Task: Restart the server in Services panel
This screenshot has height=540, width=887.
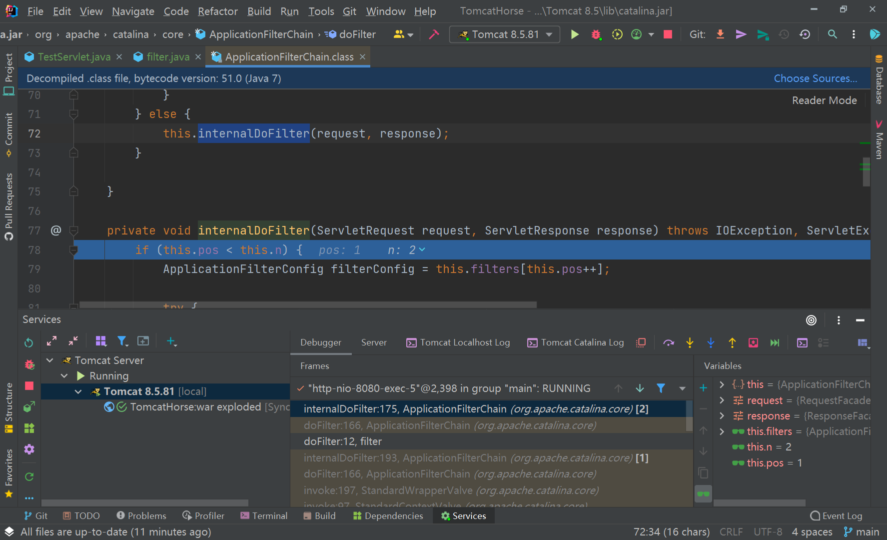Action: pyautogui.click(x=28, y=342)
